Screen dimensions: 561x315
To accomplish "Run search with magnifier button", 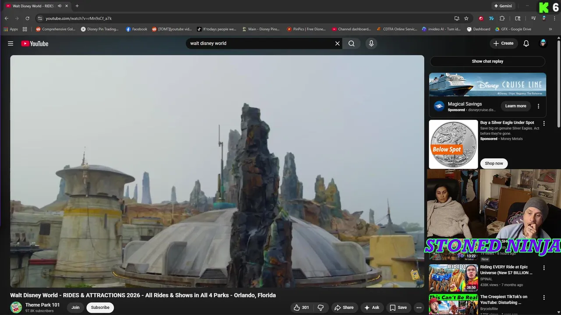I will point(352,43).
